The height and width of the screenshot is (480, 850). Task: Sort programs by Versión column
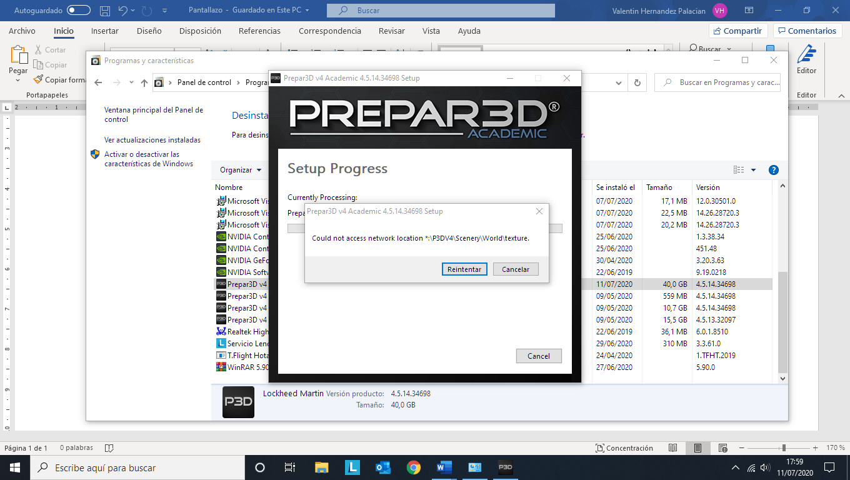coord(708,187)
